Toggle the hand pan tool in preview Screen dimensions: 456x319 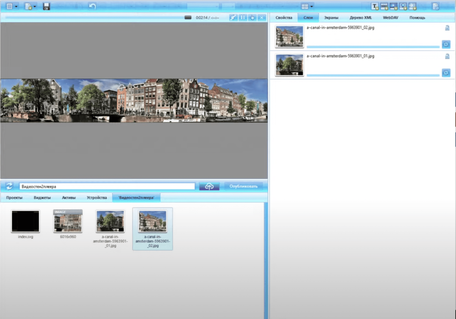[x=252, y=18]
